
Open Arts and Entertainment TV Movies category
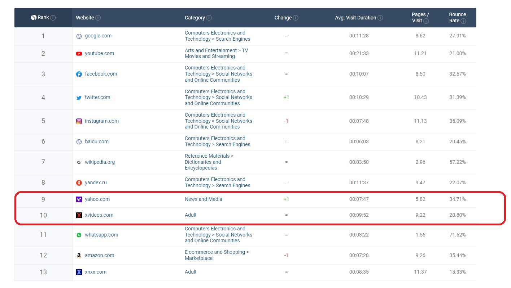[x=217, y=54]
